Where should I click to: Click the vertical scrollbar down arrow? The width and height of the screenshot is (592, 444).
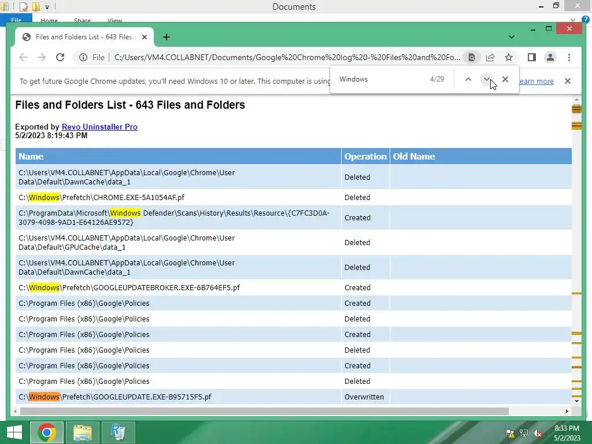point(576,401)
